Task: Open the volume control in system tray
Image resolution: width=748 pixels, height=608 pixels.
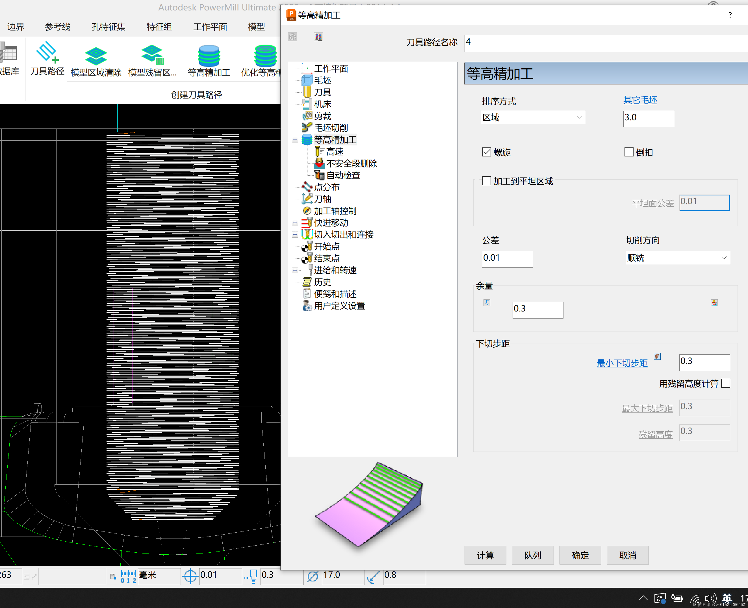Action: pos(710,599)
